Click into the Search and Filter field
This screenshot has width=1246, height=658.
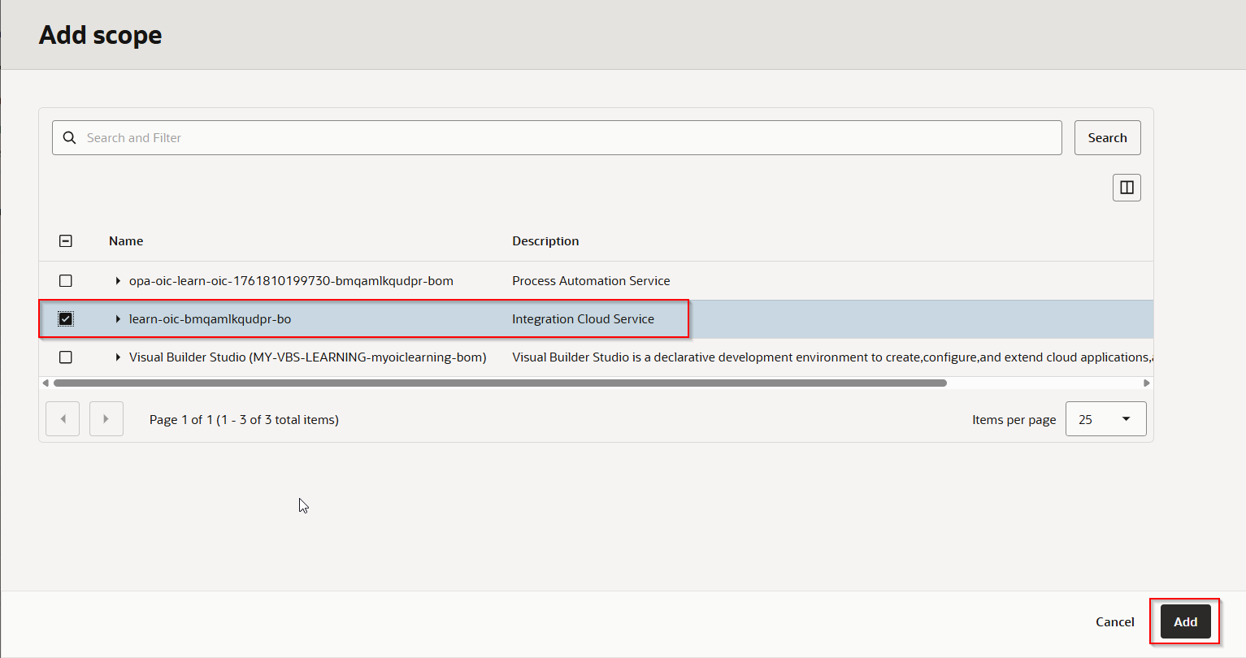click(569, 138)
